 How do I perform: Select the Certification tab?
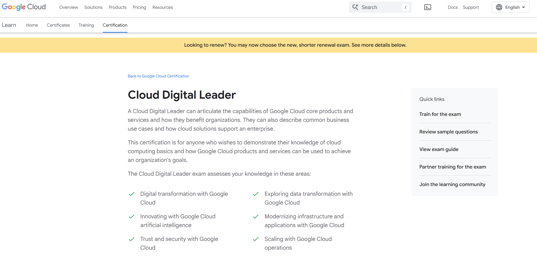[x=115, y=25]
